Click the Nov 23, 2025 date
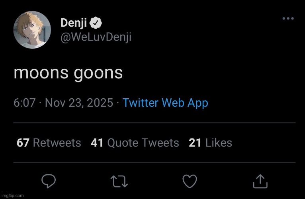This screenshot has height=199, width=305. tap(79, 103)
